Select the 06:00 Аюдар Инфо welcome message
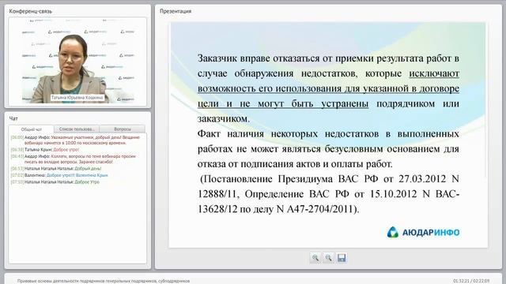The width and height of the screenshot is (506, 284). coord(75,140)
